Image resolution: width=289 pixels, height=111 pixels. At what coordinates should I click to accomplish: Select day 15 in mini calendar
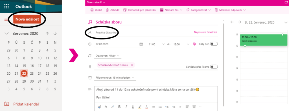[x=24, y=66]
